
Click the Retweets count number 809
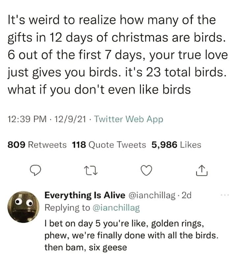pyautogui.click(x=16, y=144)
